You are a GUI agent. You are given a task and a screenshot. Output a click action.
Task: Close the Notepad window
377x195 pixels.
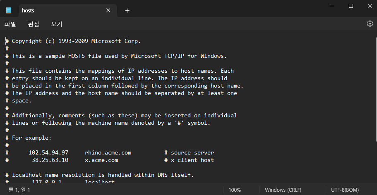point(370,6)
